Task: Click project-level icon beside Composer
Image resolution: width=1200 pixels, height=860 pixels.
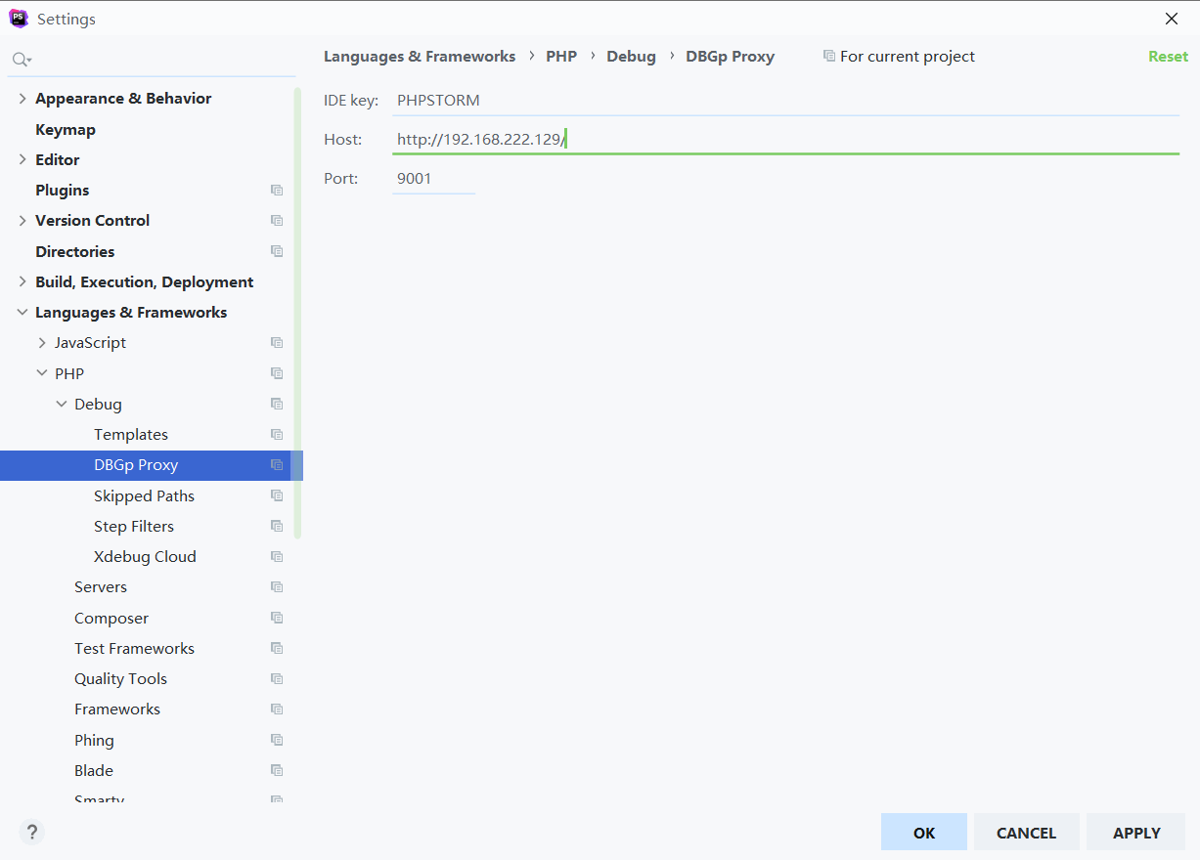Action: [x=277, y=618]
